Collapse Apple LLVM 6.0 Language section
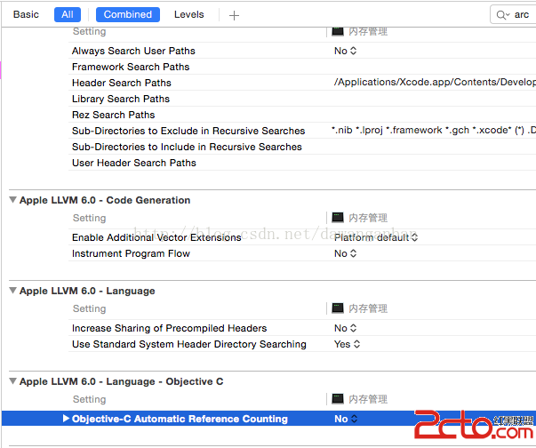This screenshot has width=536, height=448. (x=12, y=291)
